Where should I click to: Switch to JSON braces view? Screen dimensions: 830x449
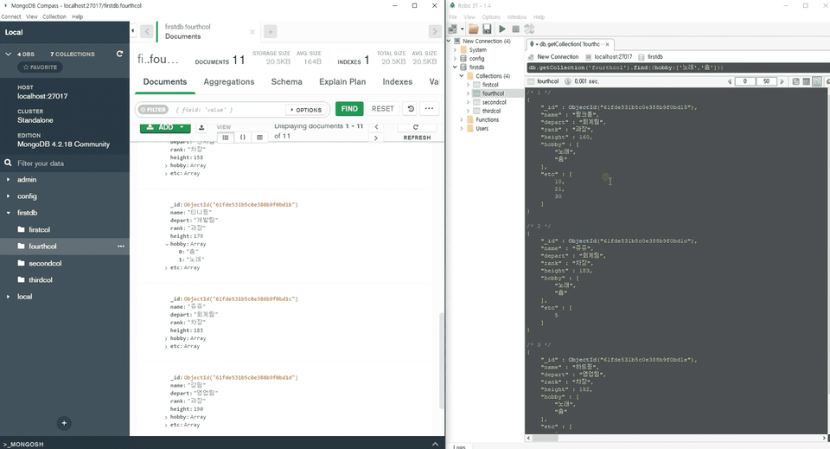[242, 138]
